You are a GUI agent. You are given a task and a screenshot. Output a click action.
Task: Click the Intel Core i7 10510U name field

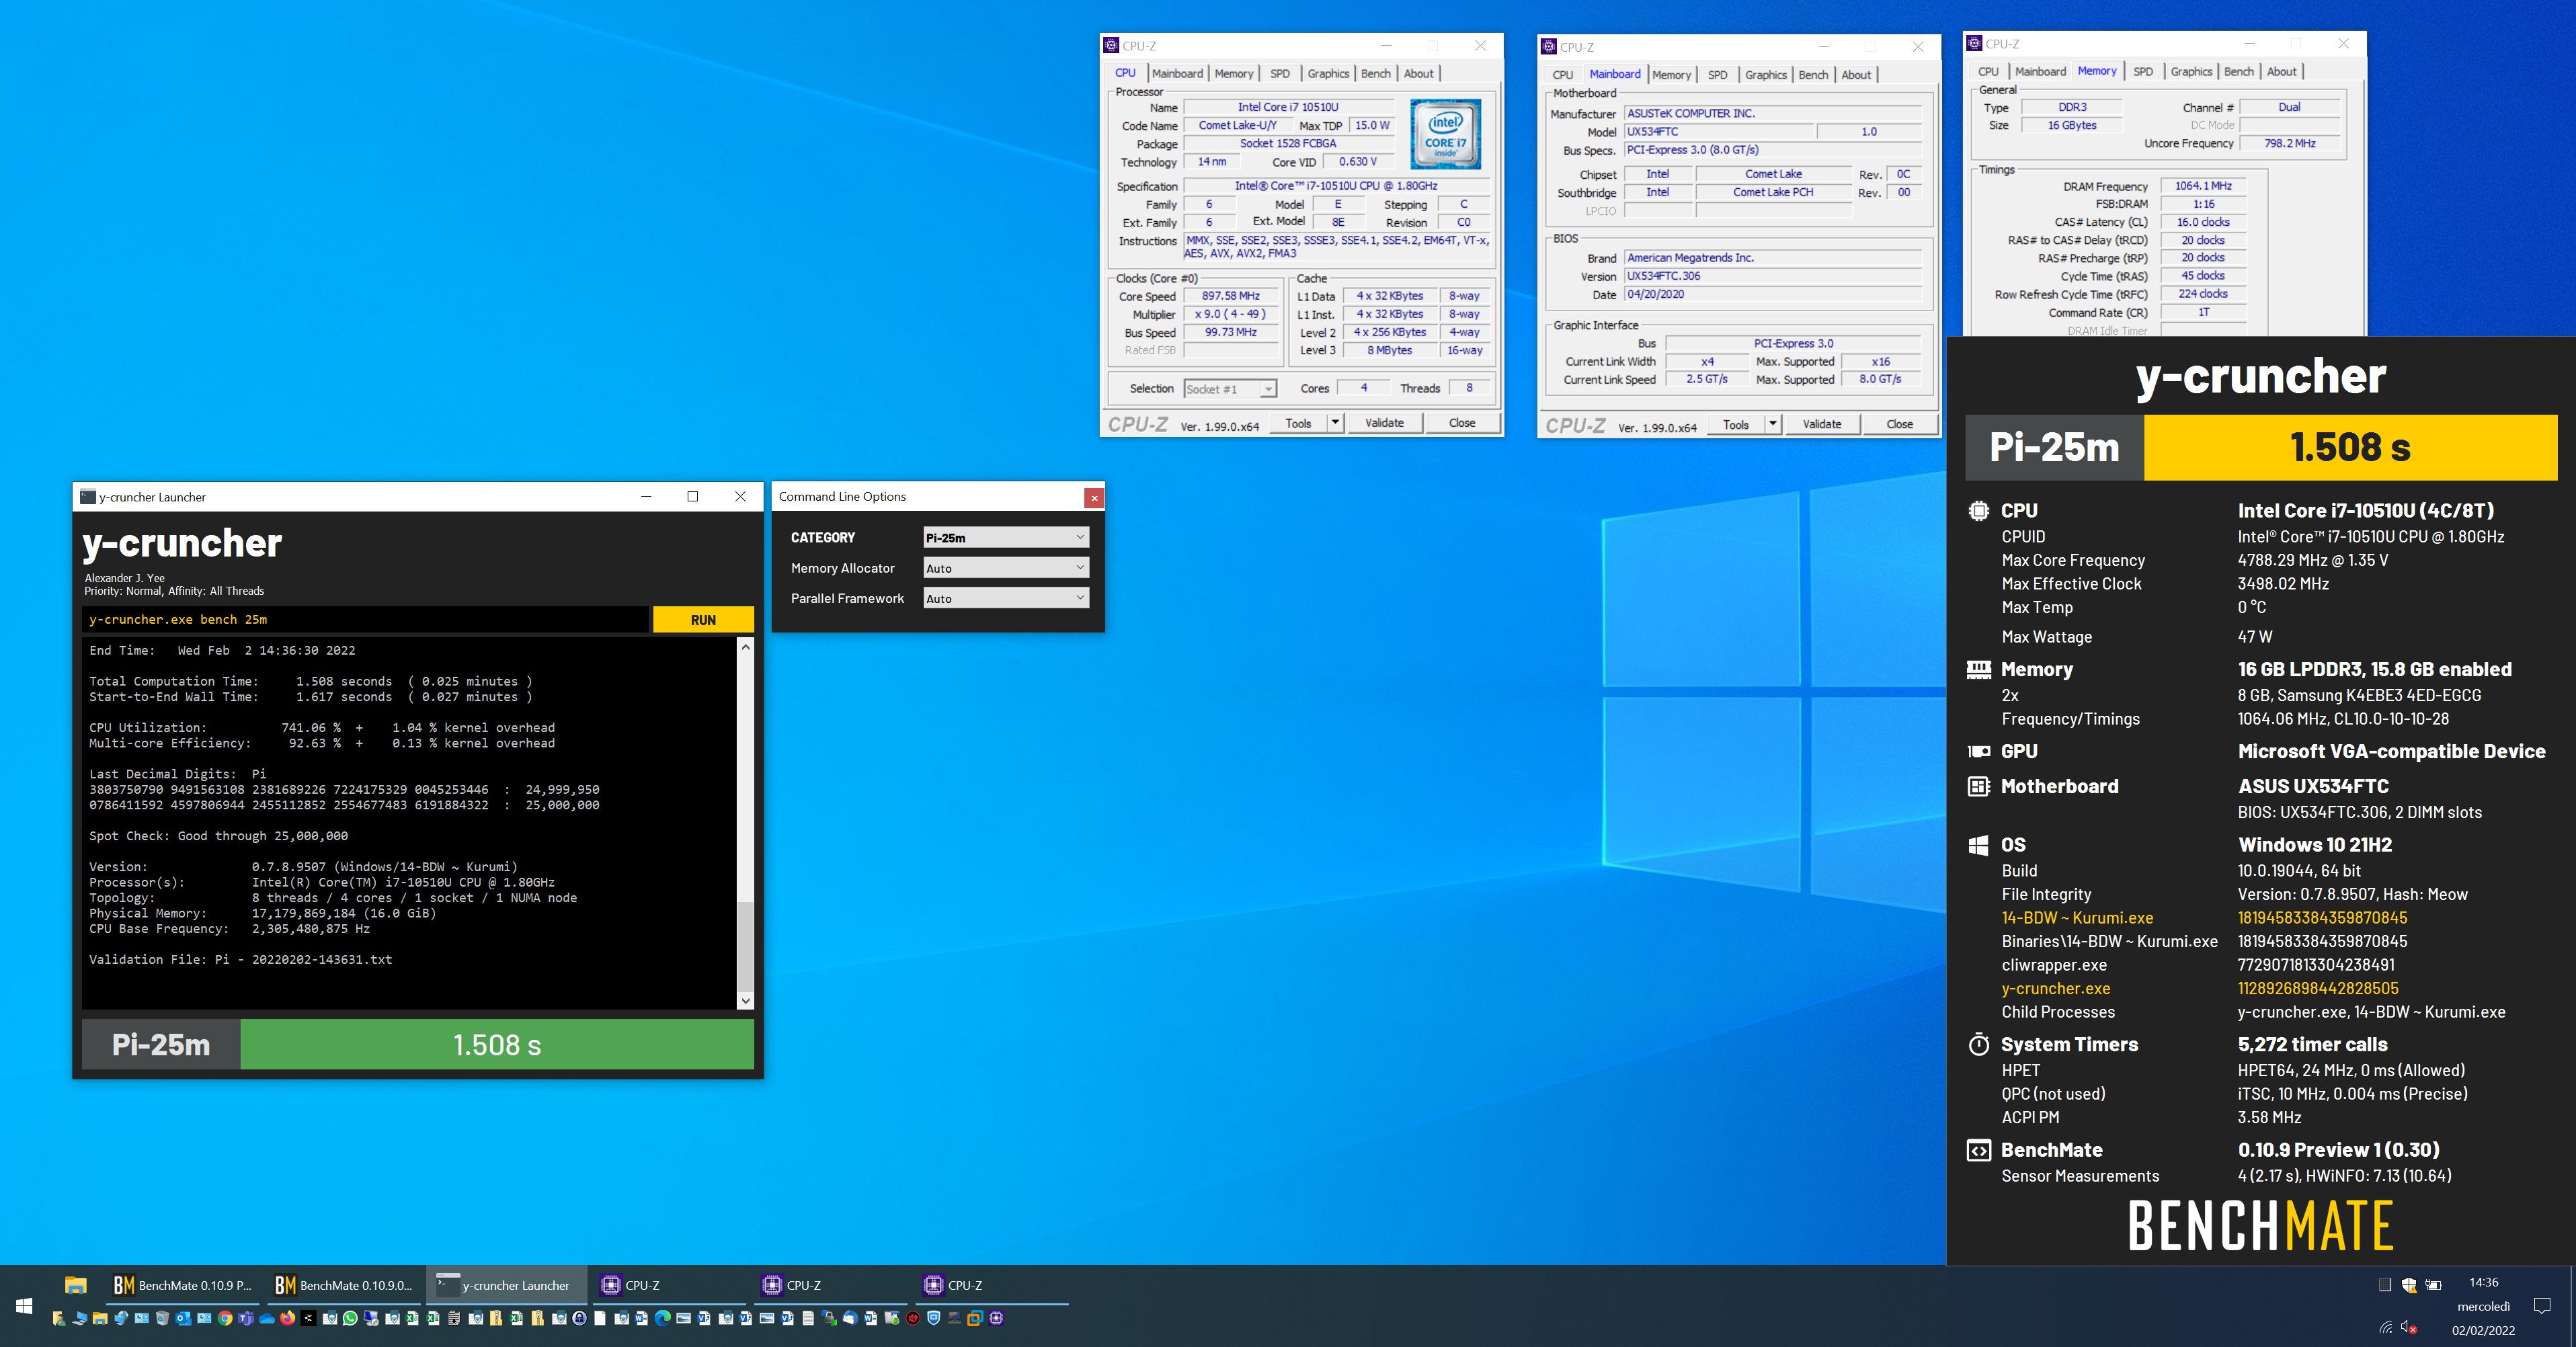(x=1288, y=107)
